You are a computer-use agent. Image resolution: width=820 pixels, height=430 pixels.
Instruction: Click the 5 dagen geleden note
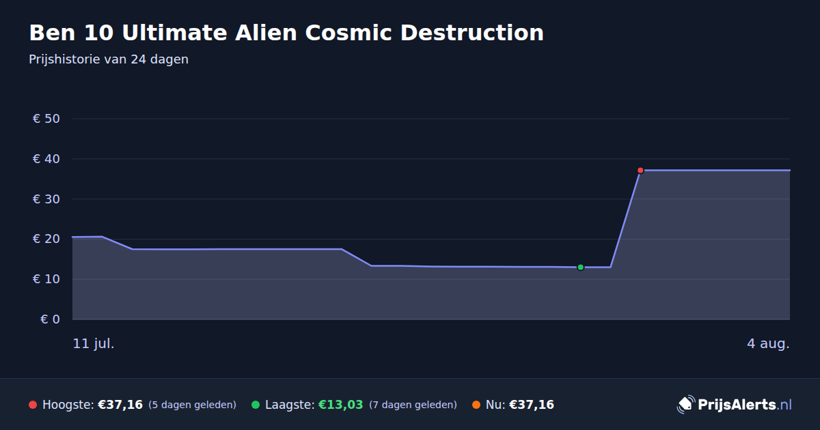(192, 405)
